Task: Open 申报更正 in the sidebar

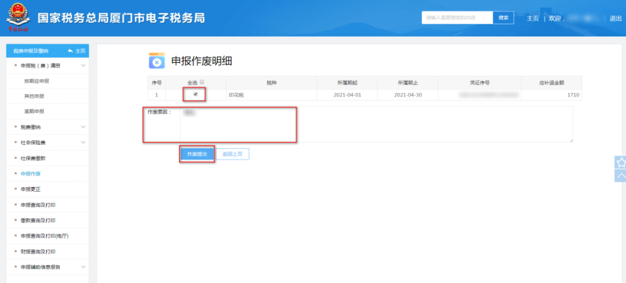Action: (x=31, y=189)
